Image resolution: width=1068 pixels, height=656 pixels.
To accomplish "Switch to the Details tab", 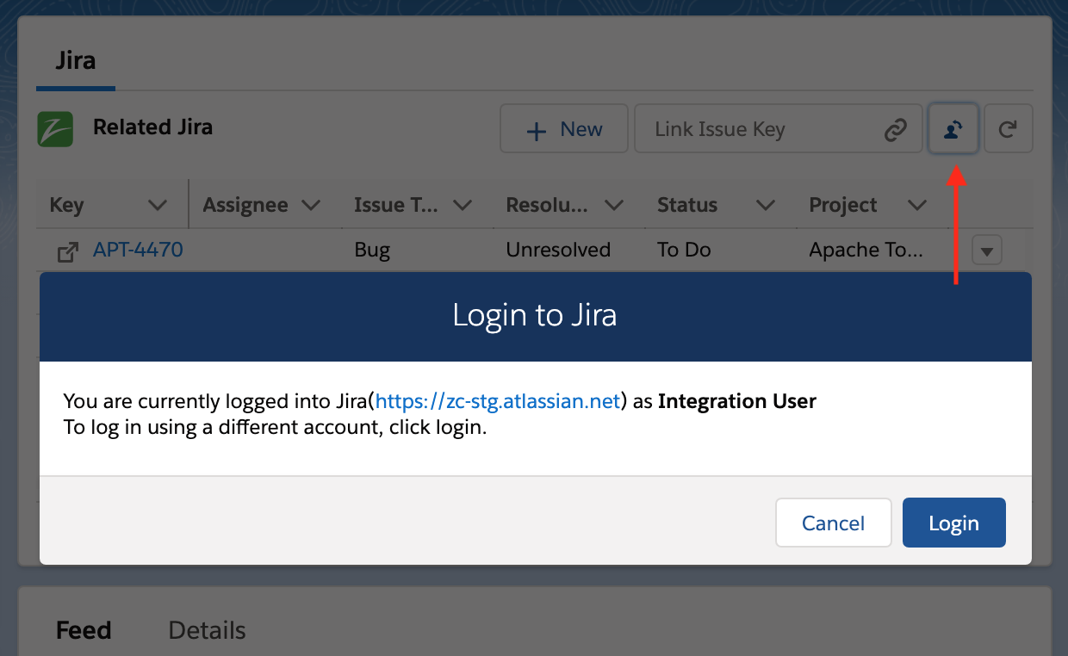I will pyautogui.click(x=207, y=630).
